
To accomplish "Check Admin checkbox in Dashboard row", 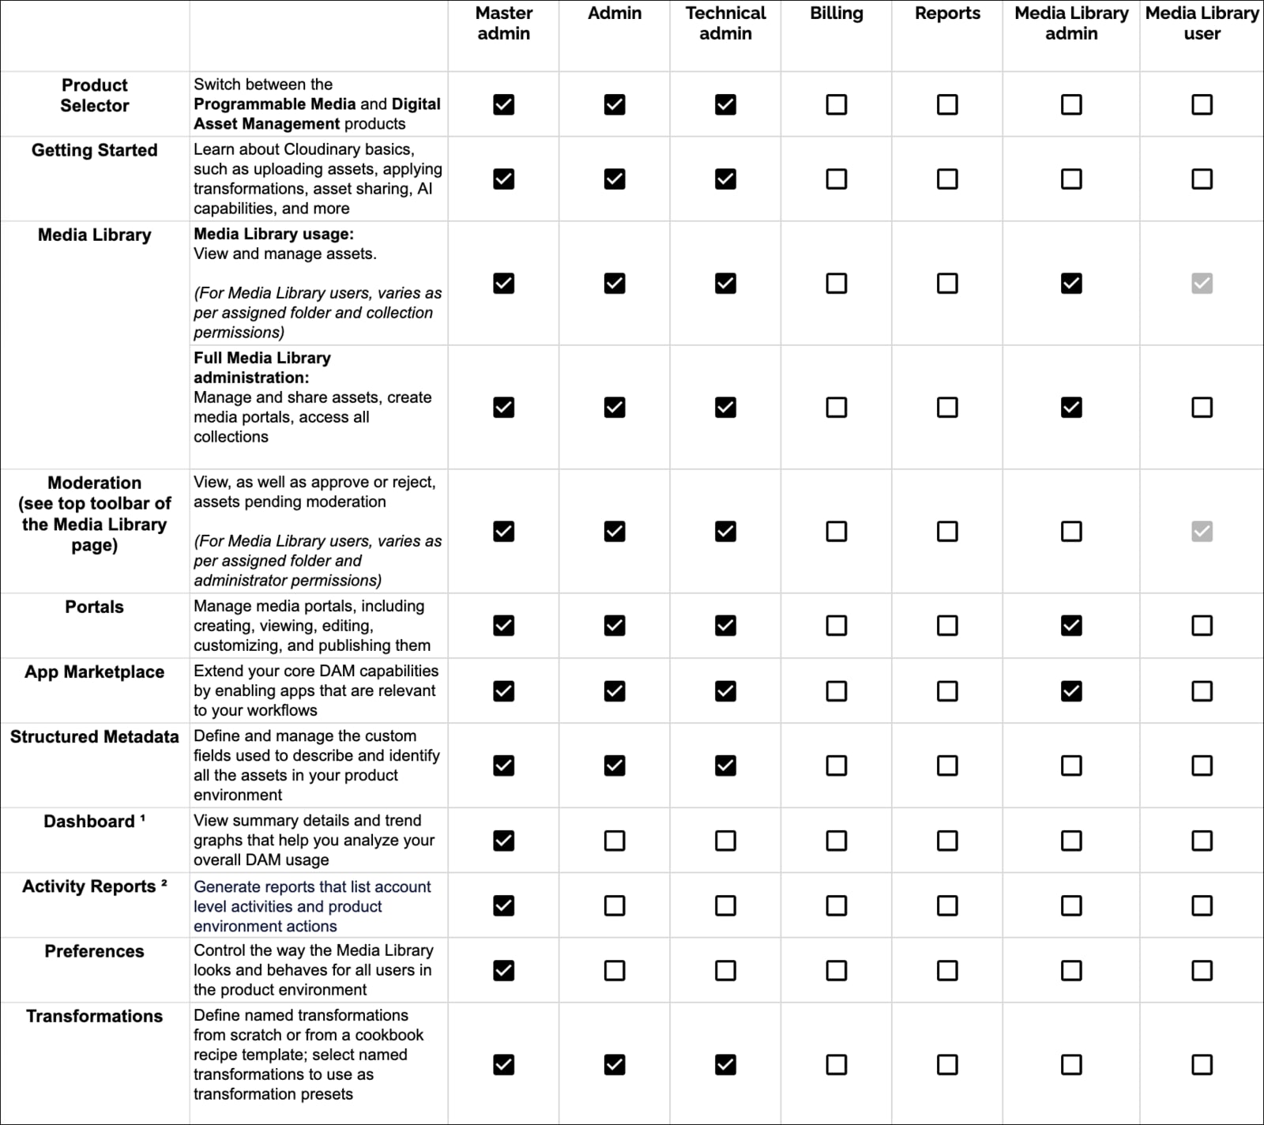I will 614,841.
